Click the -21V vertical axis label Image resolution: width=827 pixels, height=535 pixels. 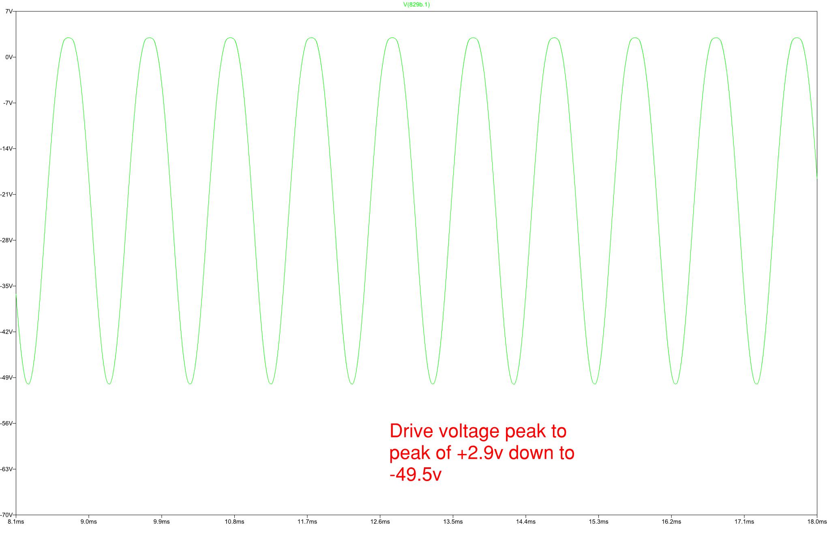(6, 195)
